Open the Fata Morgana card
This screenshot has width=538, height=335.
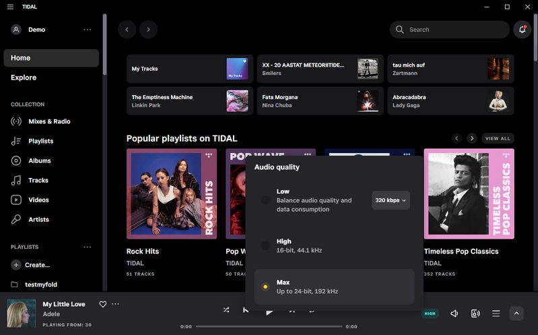[x=320, y=101]
